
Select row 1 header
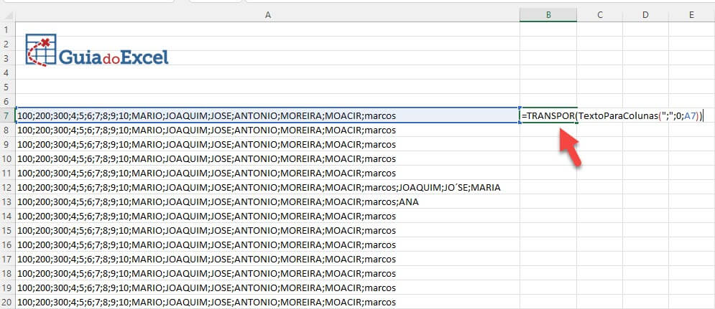[7, 29]
